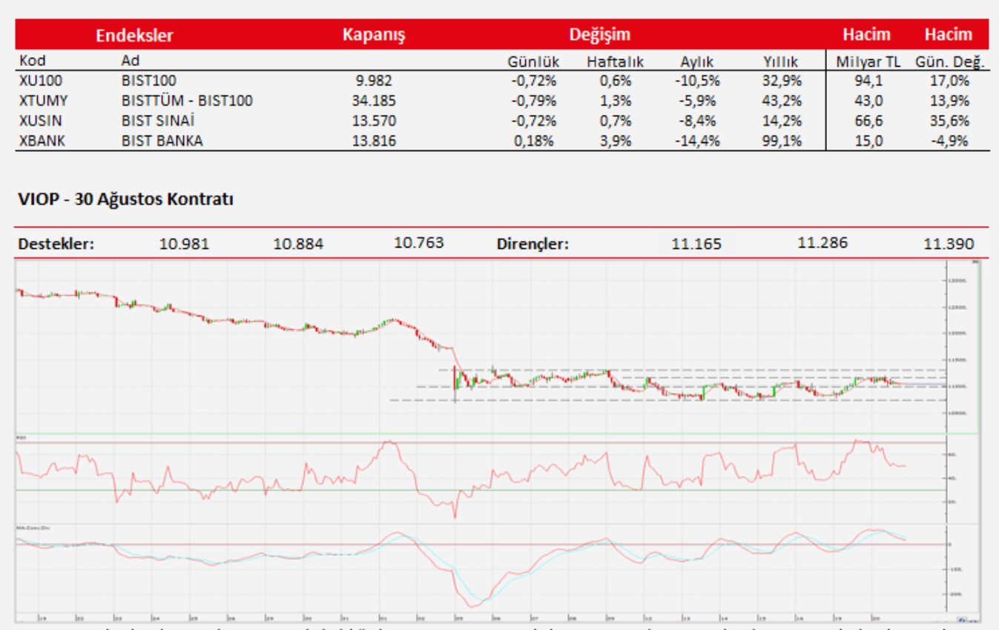Click volume value 94,1

[868, 81]
